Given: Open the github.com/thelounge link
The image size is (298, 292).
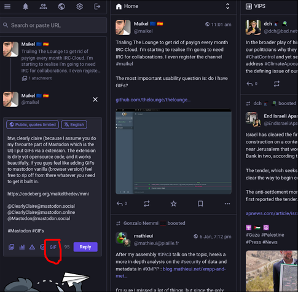Looking at the screenshot, I should click(x=153, y=100).
